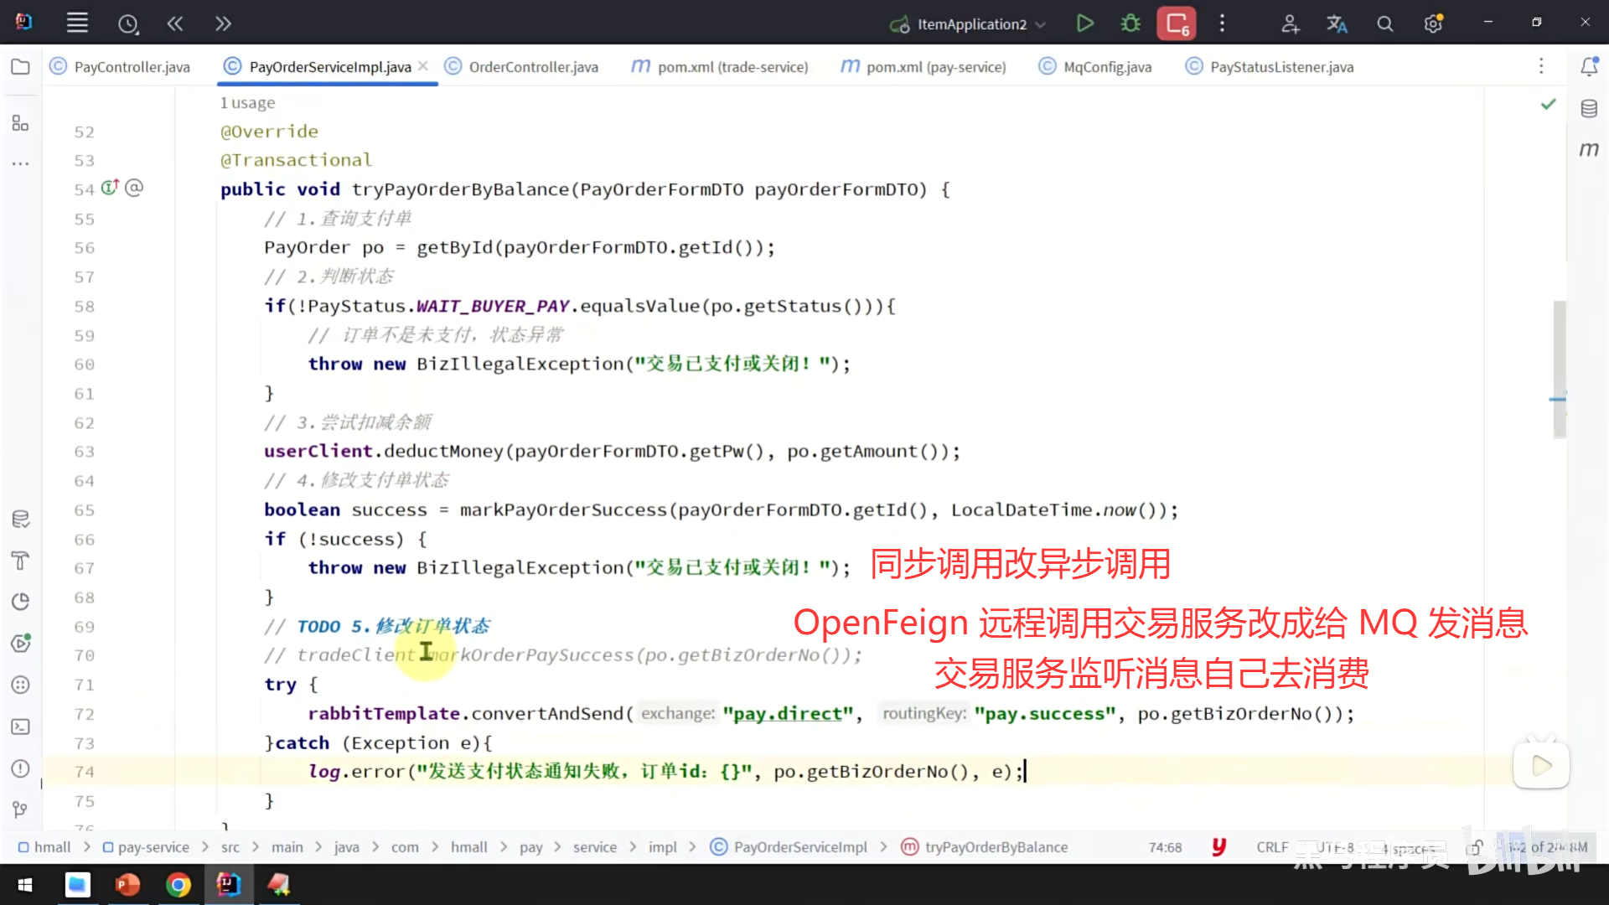Click editor vertical scrollbar thumb

(x=1559, y=369)
